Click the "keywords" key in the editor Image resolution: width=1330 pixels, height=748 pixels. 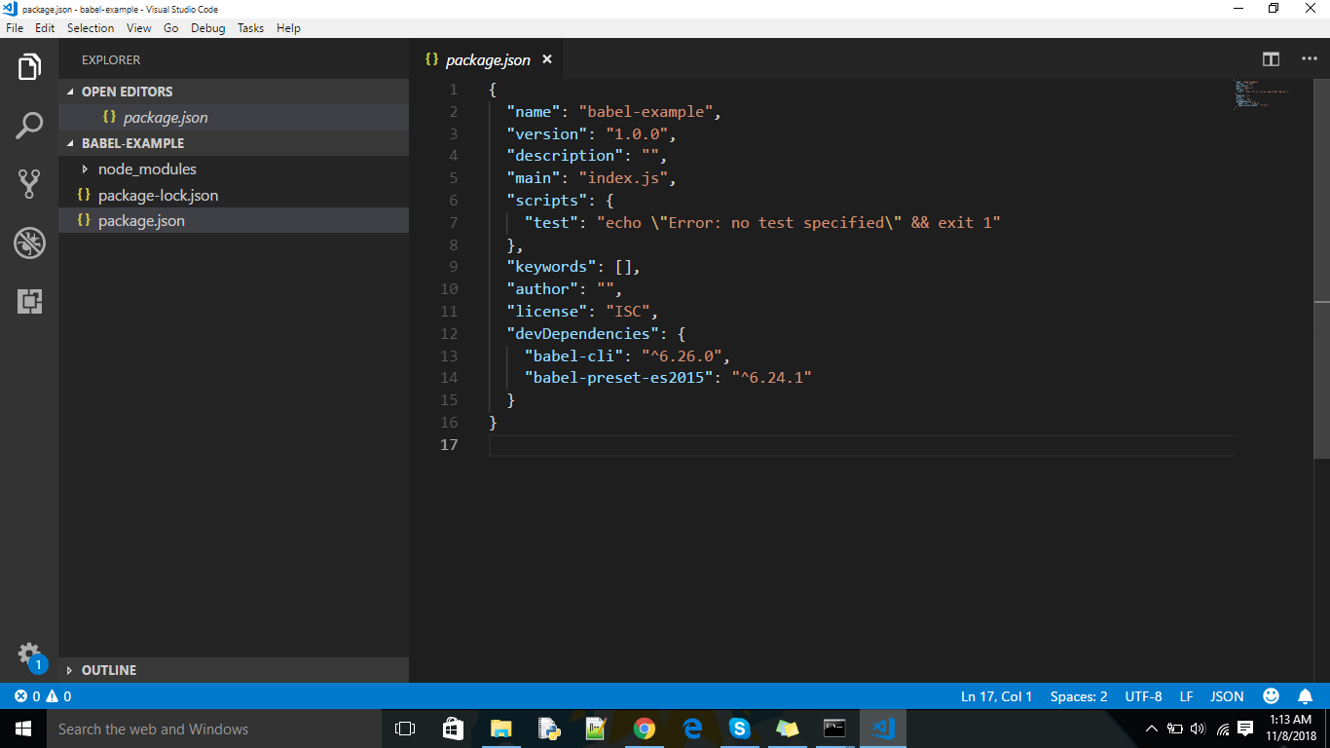551,267
